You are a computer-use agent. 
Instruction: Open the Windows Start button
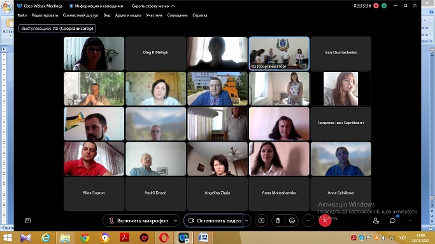(8, 238)
